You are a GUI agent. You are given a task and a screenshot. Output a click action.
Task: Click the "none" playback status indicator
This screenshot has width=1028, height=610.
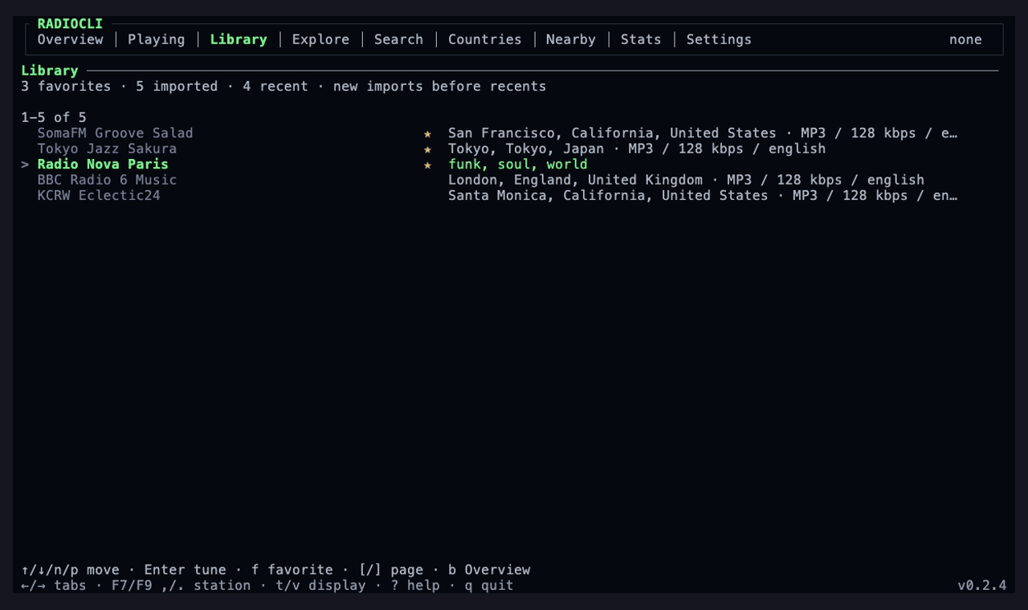pyautogui.click(x=965, y=39)
